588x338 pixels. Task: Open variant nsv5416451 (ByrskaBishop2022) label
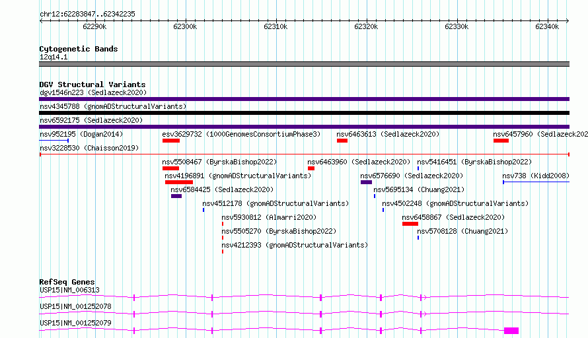474,162
